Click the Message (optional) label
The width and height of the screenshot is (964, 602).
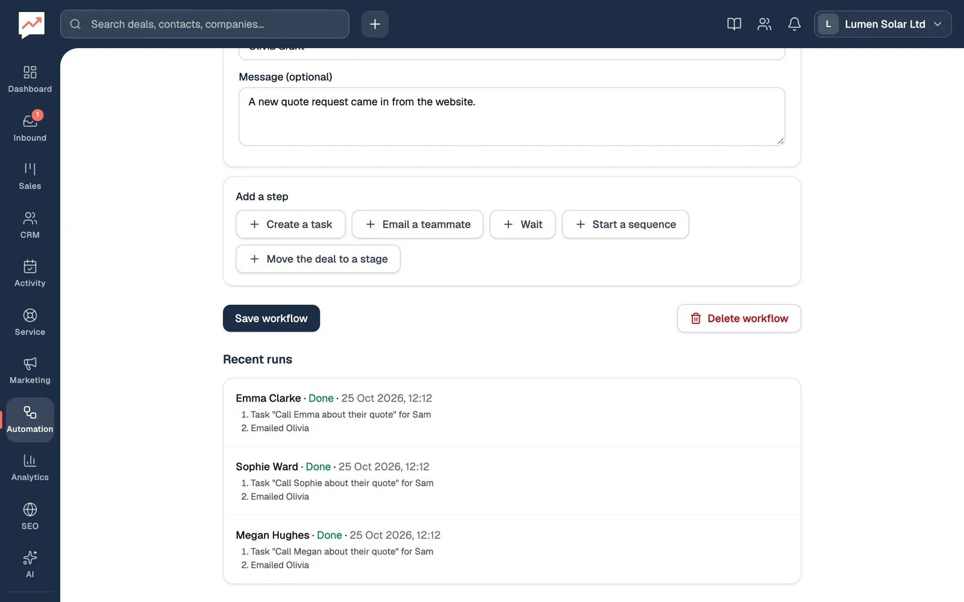click(286, 77)
